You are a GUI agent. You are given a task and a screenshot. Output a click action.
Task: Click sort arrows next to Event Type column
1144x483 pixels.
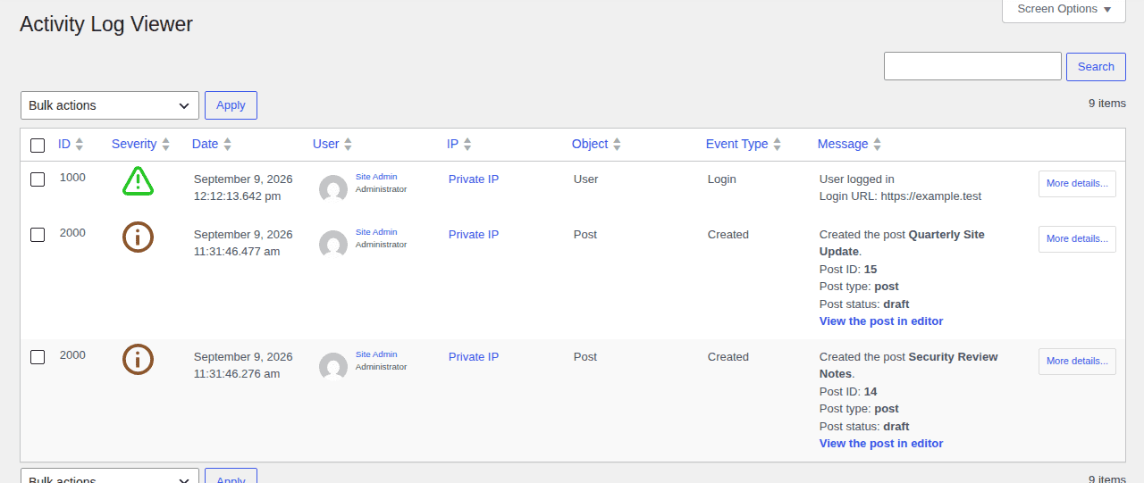[x=777, y=144]
